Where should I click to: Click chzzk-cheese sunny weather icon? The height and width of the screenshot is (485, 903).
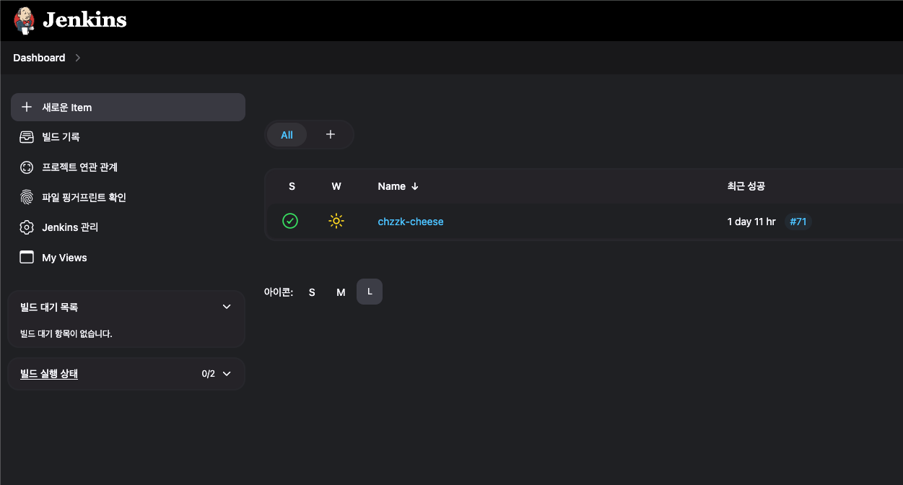point(336,221)
